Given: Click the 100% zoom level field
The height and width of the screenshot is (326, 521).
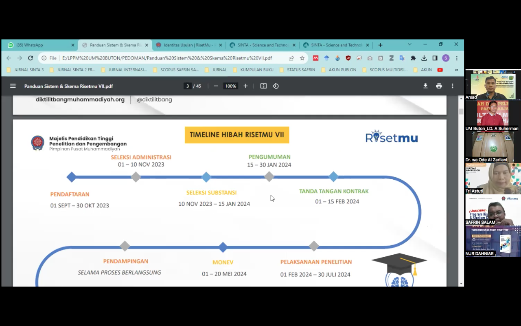Looking at the screenshot, I should (230, 86).
